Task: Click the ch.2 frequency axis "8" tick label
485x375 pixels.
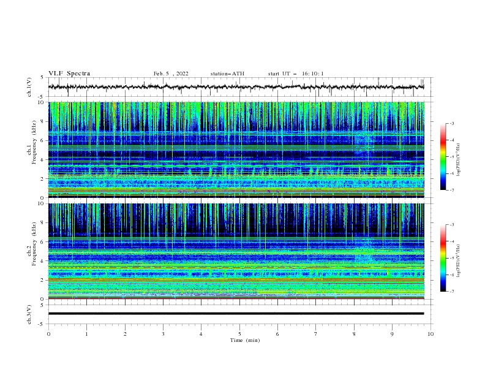Action: click(x=42, y=223)
